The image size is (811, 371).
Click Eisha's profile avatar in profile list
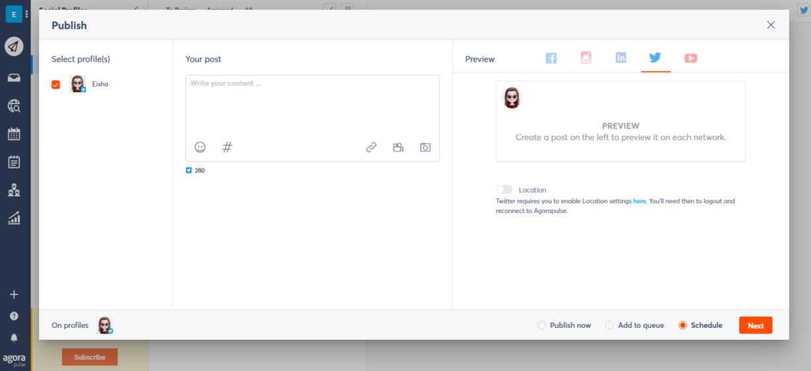click(x=77, y=83)
